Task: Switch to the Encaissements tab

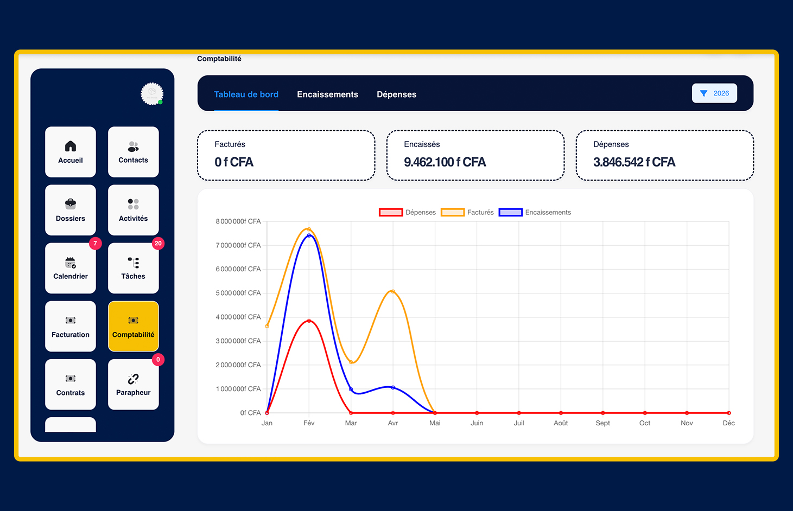Action: tap(327, 94)
